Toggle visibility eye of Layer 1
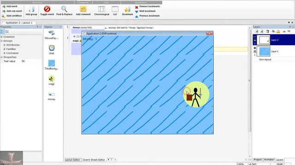This screenshot has height=165, width=295. 255,48
